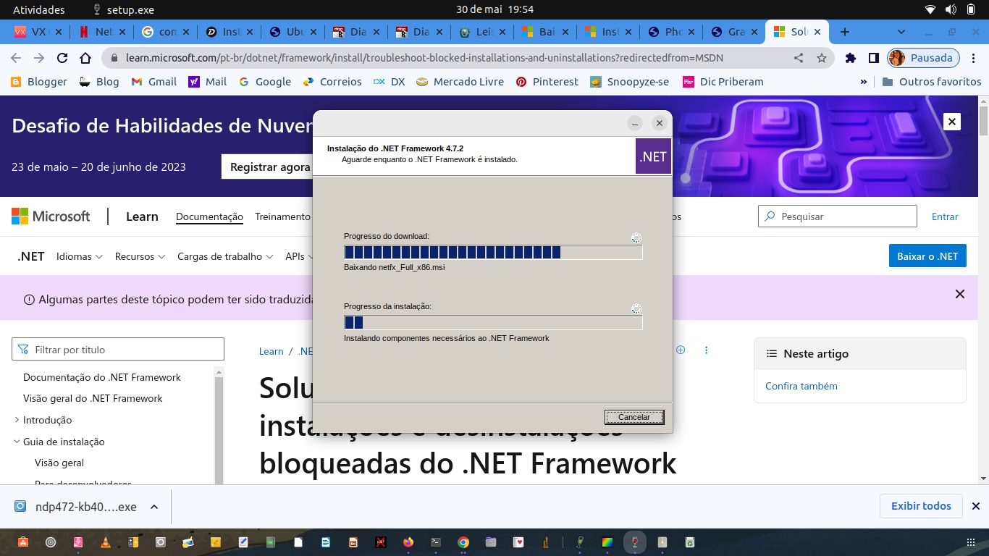Screen dimensions: 989x556
Task: Click the add-to-collection plus circle icon
Action: [x=681, y=350]
